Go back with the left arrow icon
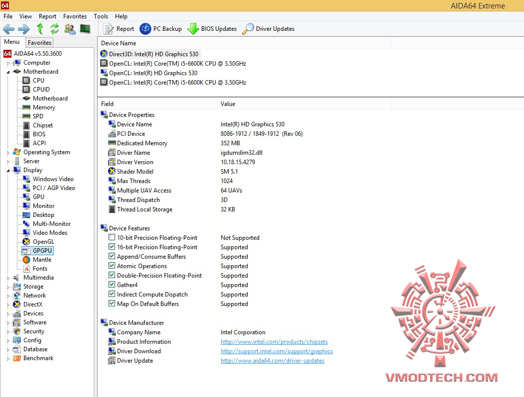 coord(8,29)
